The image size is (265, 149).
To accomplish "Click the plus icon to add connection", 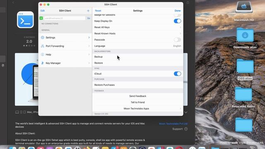I will click(88, 11).
